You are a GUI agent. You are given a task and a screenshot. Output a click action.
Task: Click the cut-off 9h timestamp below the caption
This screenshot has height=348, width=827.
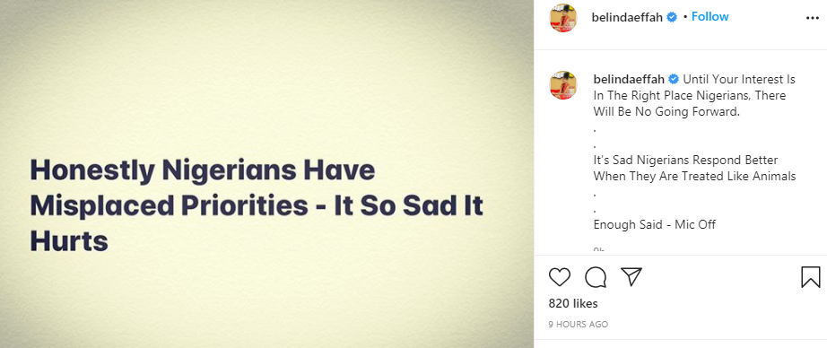(598, 250)
